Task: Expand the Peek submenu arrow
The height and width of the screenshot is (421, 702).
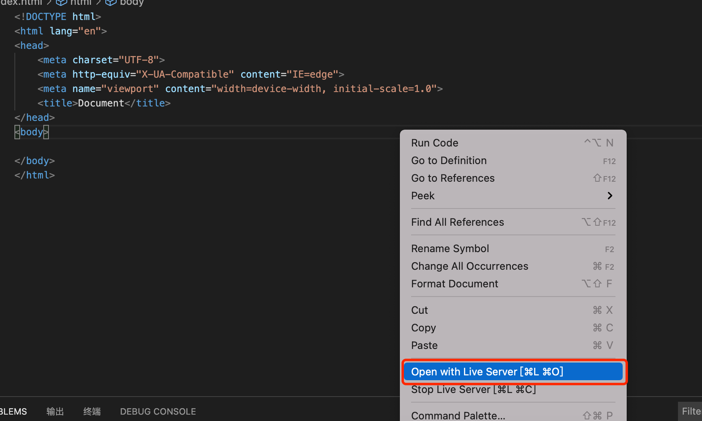Action: tap(609, 196)
